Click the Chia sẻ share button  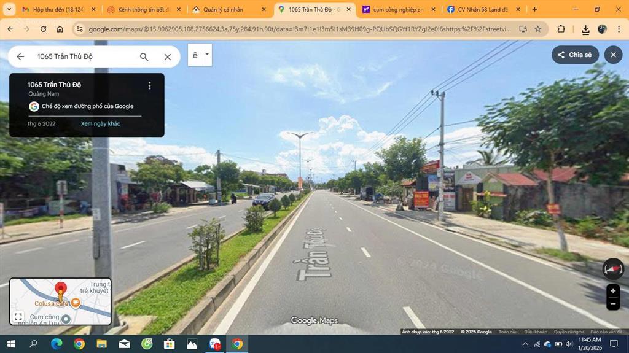click(x=575, y=55)
